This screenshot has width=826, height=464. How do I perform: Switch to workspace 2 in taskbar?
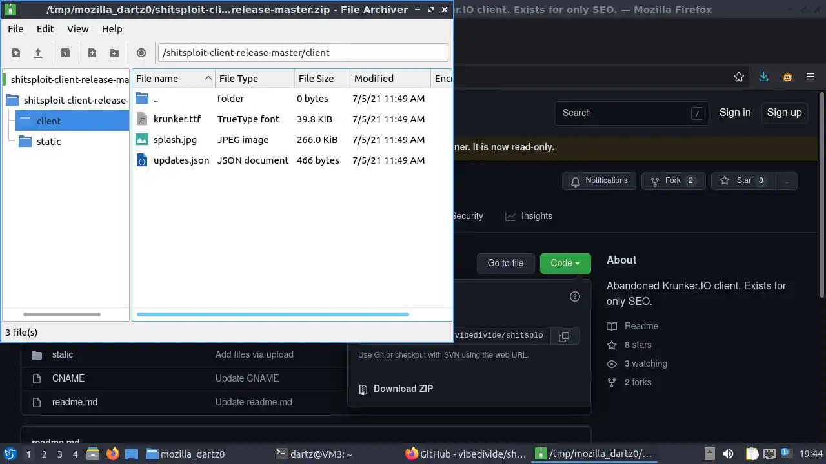click(44, 454)
